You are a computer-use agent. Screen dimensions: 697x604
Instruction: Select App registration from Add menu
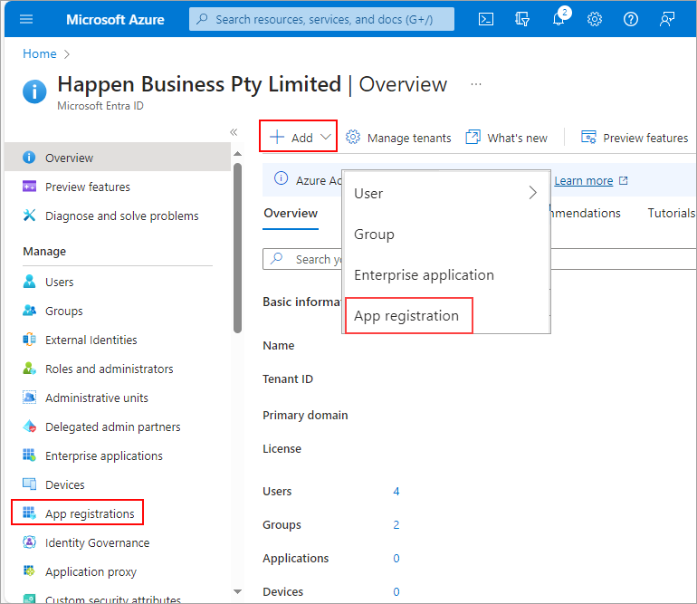[406, 316]
